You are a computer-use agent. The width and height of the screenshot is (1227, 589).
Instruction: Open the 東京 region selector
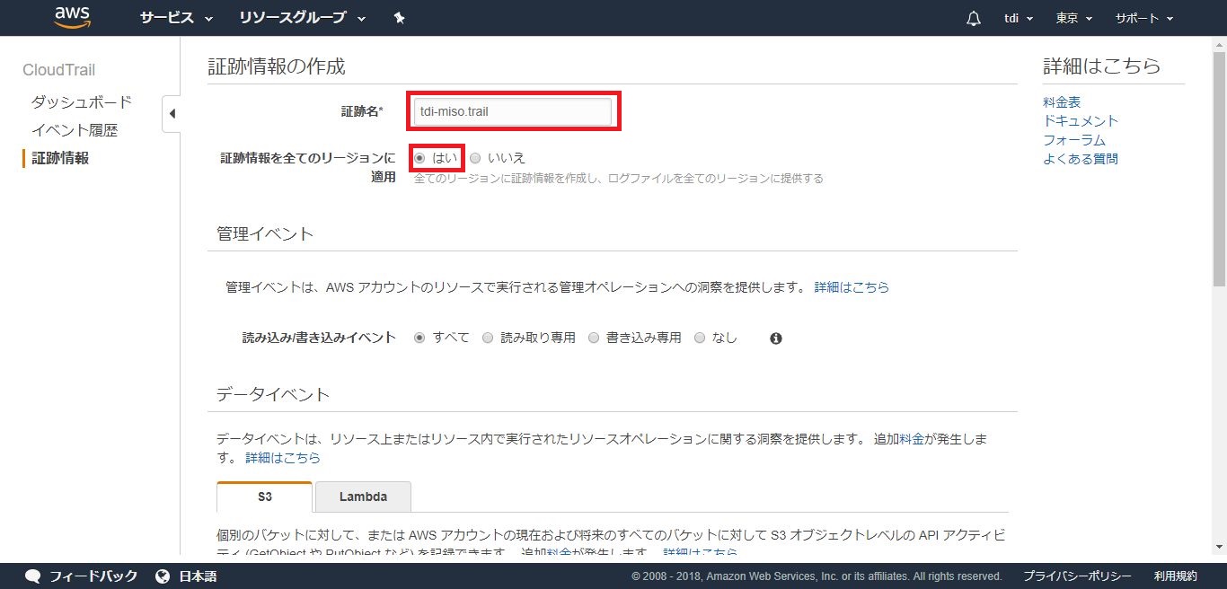click(1073, 19)
